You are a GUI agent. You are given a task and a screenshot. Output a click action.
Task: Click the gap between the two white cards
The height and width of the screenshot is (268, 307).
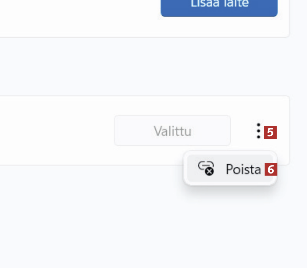pos(145,66)
